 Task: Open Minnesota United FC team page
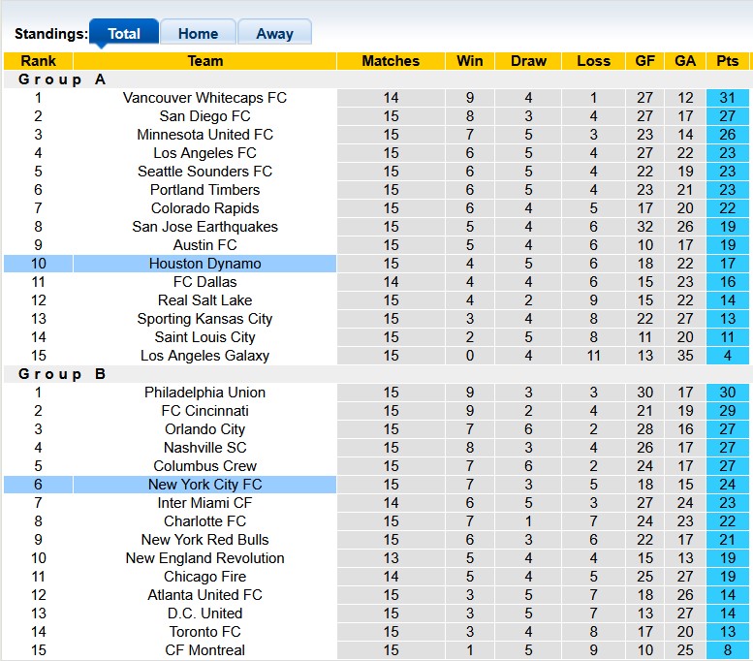204,135
